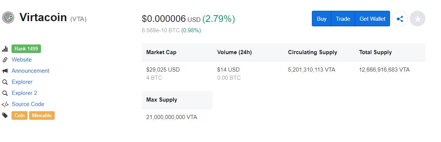This screenshot has width=441, height=142.
Task: Click the code brackets Source Code icon
Action: point(5,105)
